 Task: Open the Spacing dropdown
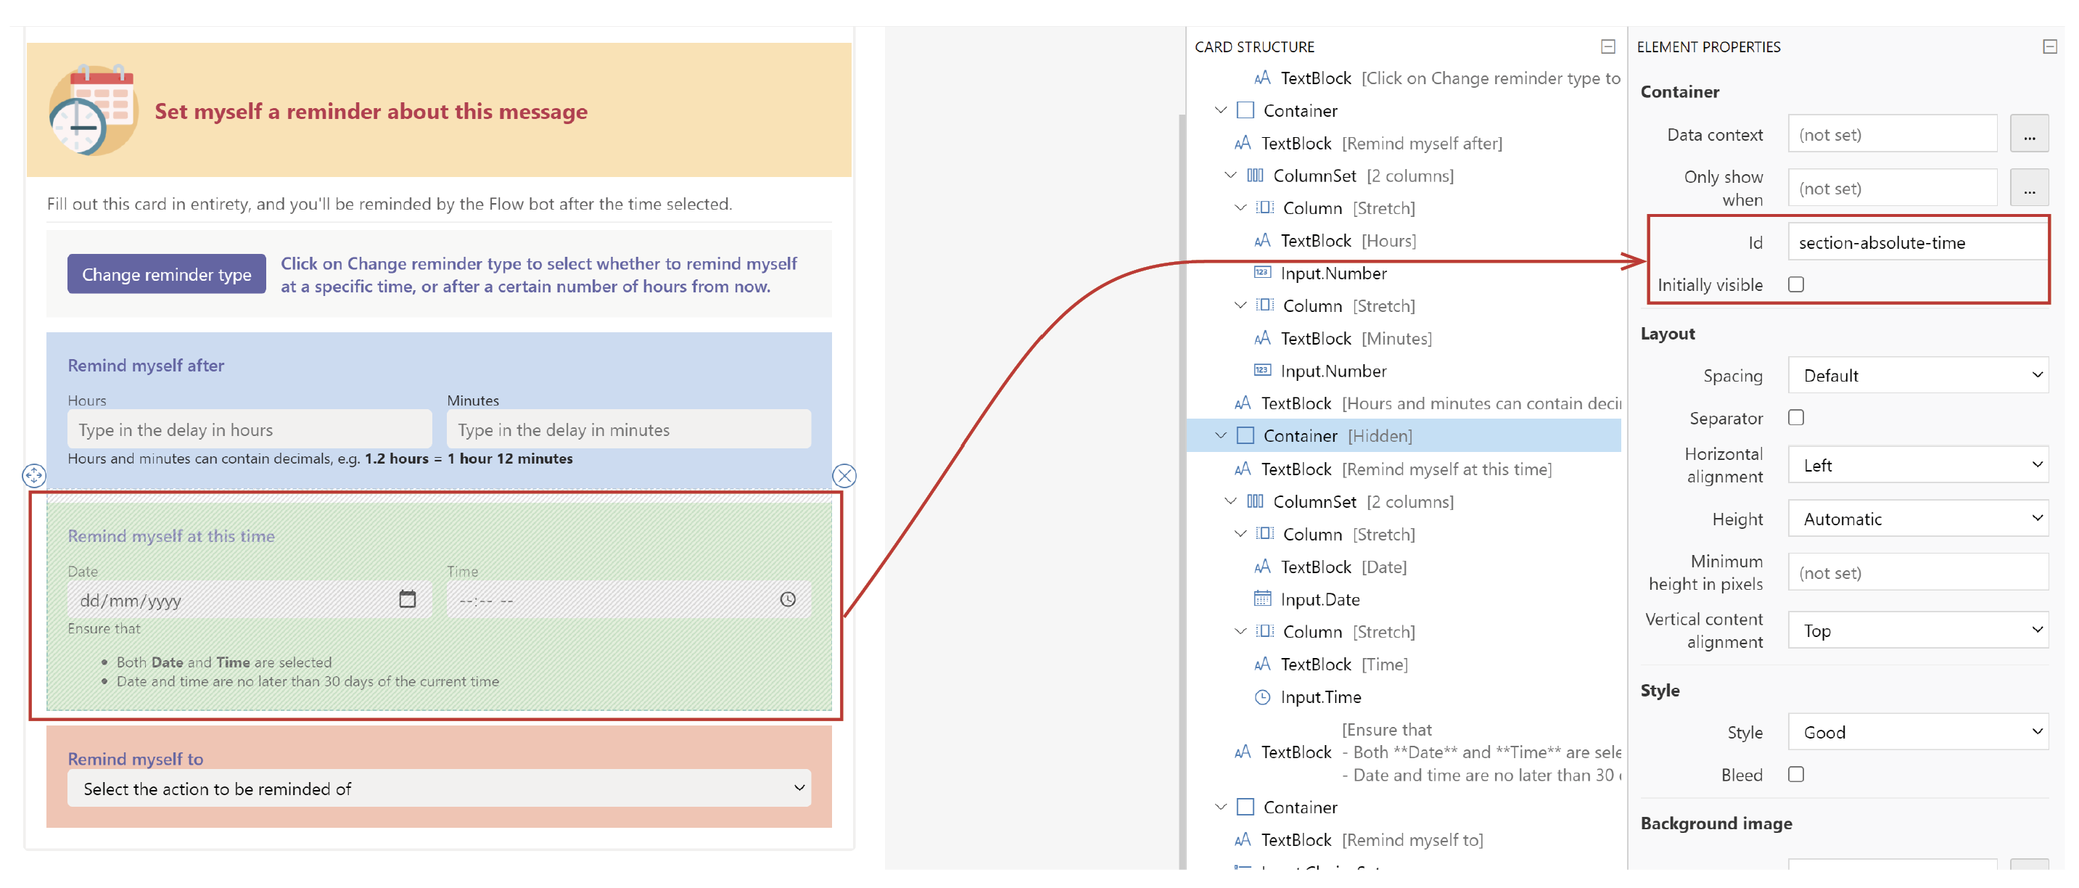pyautogui.click(x=1917, y=375)
